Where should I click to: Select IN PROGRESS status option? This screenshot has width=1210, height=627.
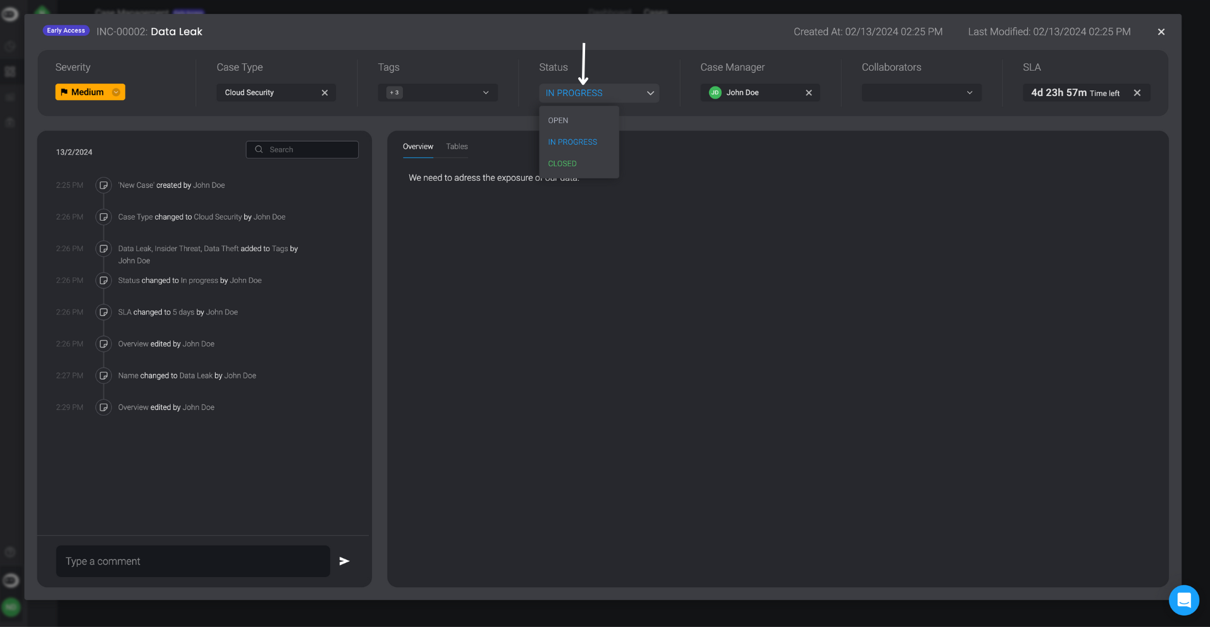[x=572, y=142]
